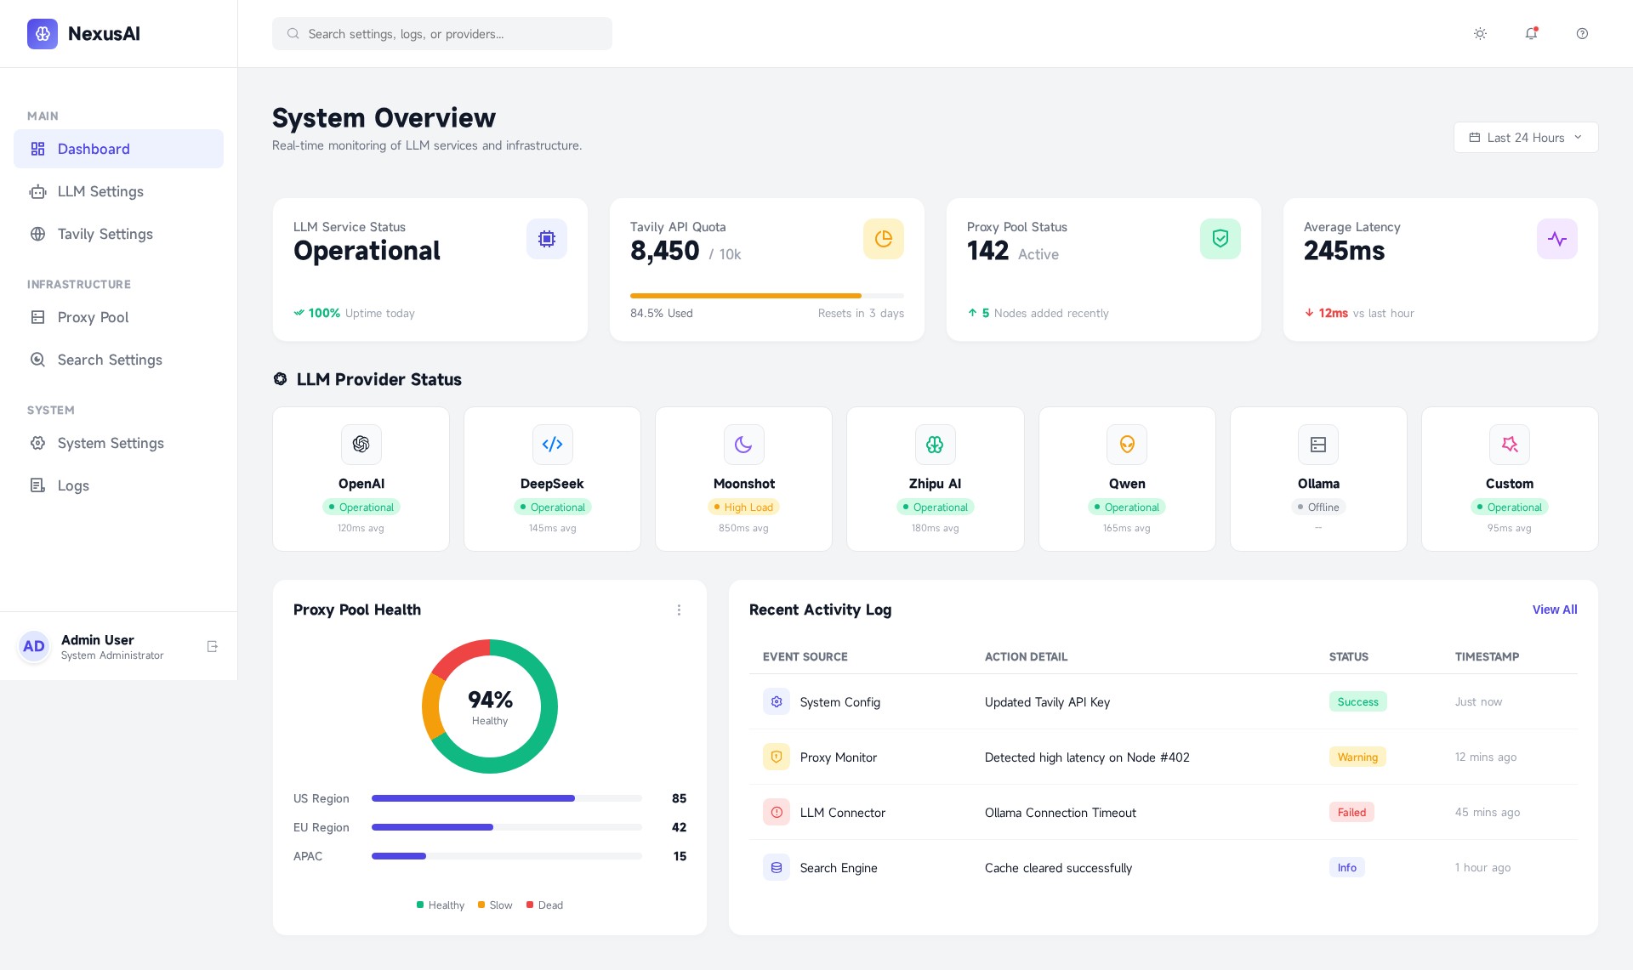
Task: Click the help question mark icon
Action: 1582,34
